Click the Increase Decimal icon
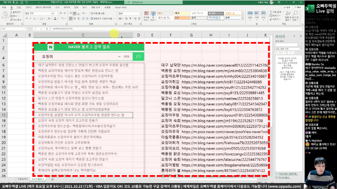 [135, 18]
